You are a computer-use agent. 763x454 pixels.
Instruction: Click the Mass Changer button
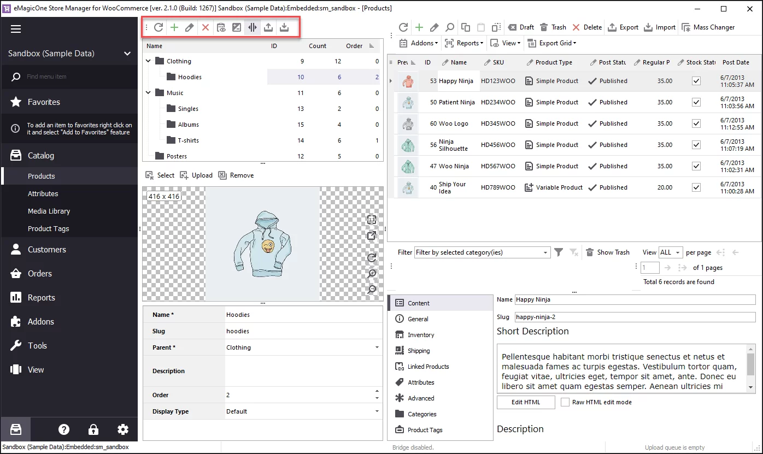point(708,27)
